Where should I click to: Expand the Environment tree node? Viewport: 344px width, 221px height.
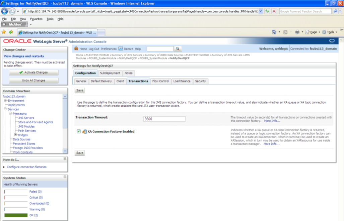5,101
